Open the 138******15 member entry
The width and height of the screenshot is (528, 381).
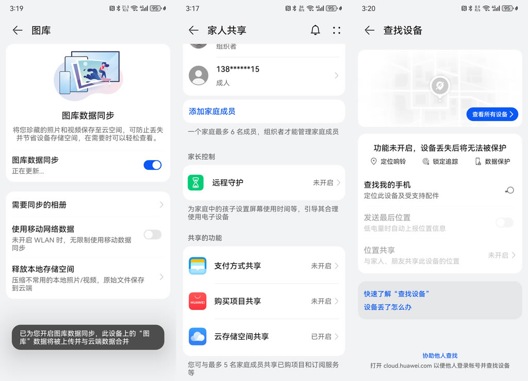263,76
